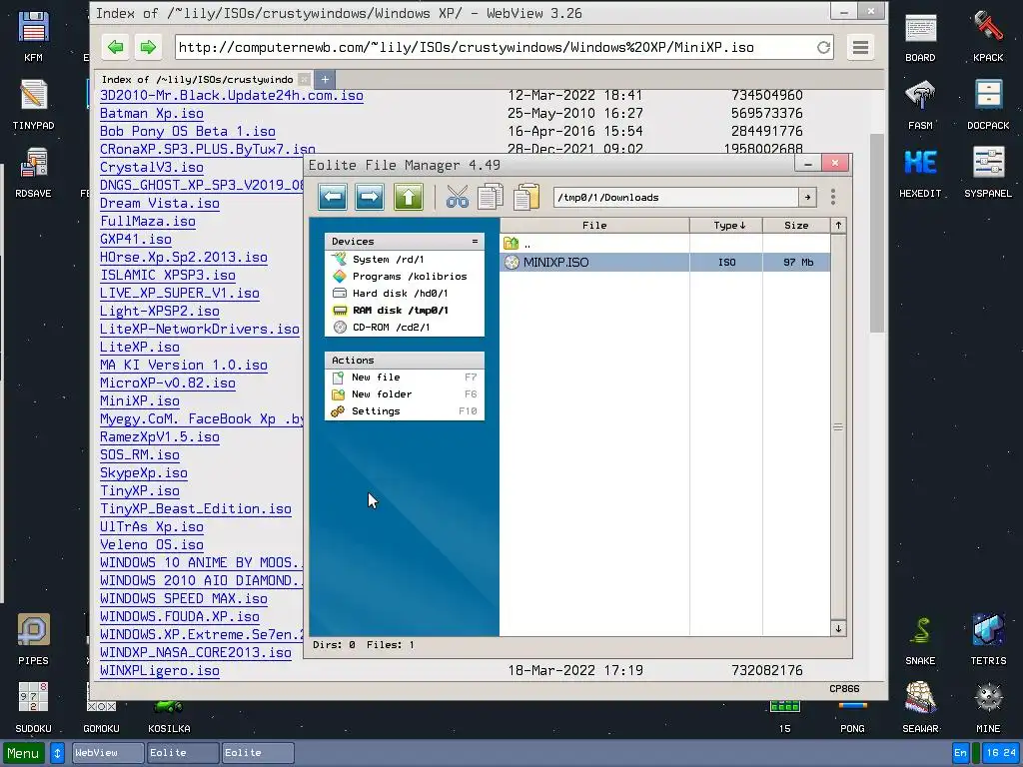Reload the page in WebView
The height and width of the screenshot is (767, 1023).
tap(823, 47)
